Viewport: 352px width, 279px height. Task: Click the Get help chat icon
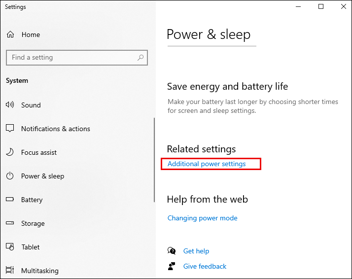pyautogui.click(x=172, y=251)
